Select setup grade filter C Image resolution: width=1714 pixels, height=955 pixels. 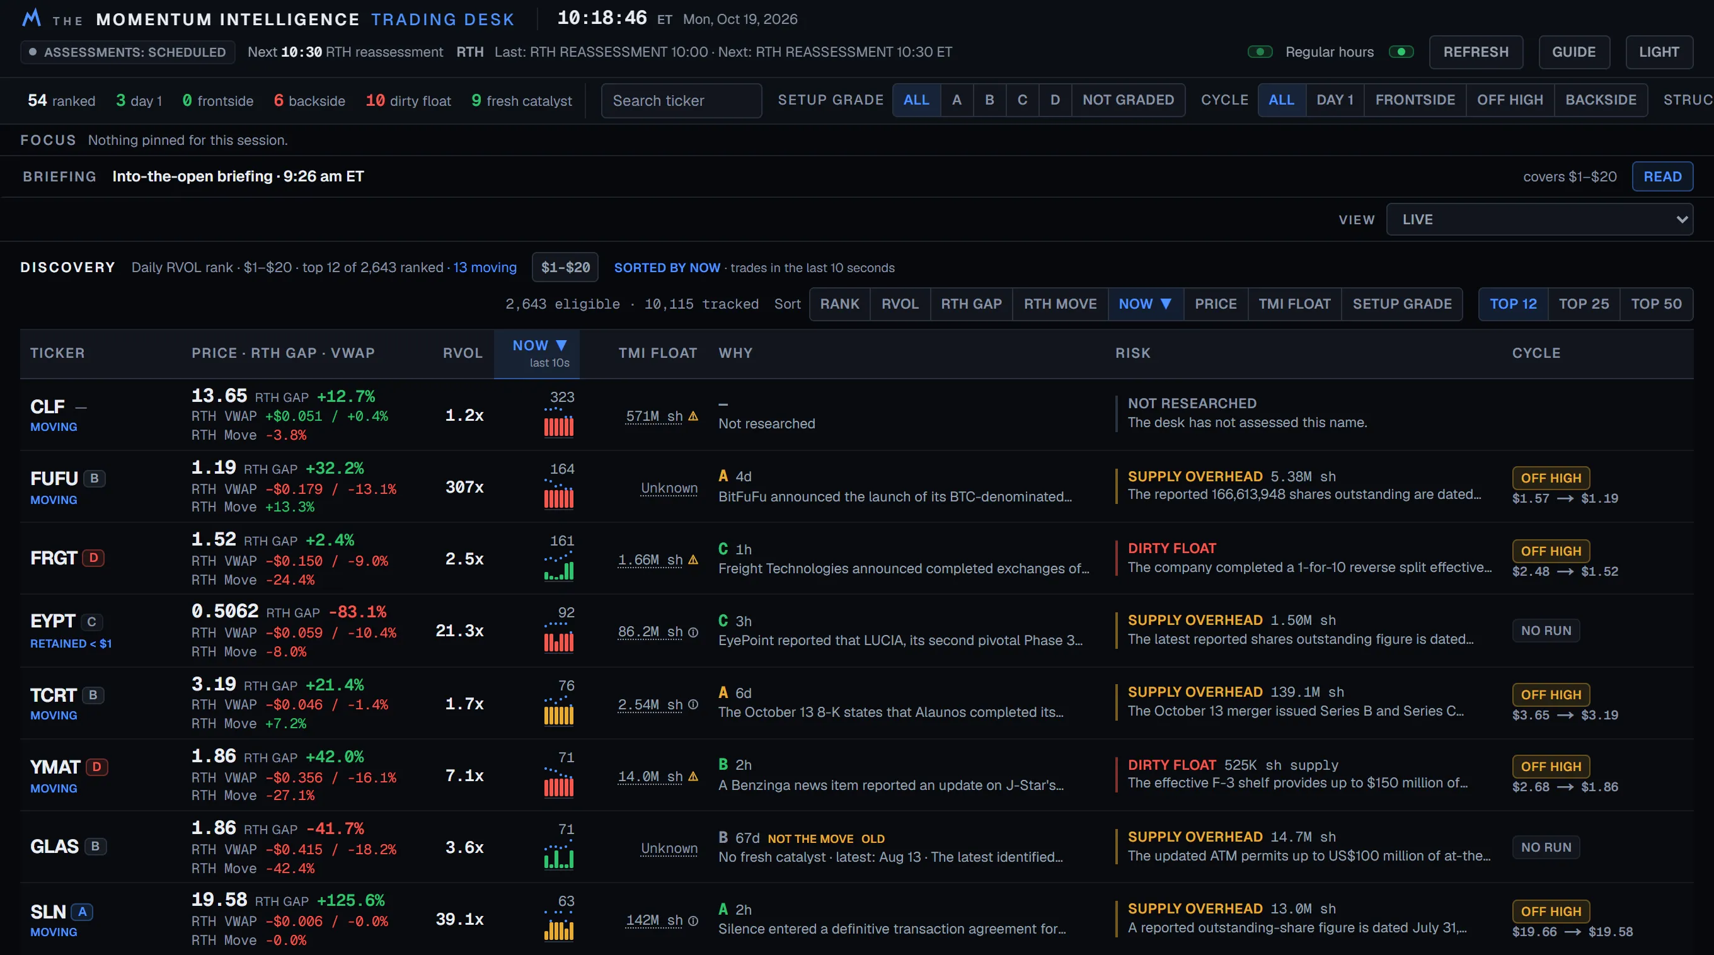click(x=1022, y=100)
